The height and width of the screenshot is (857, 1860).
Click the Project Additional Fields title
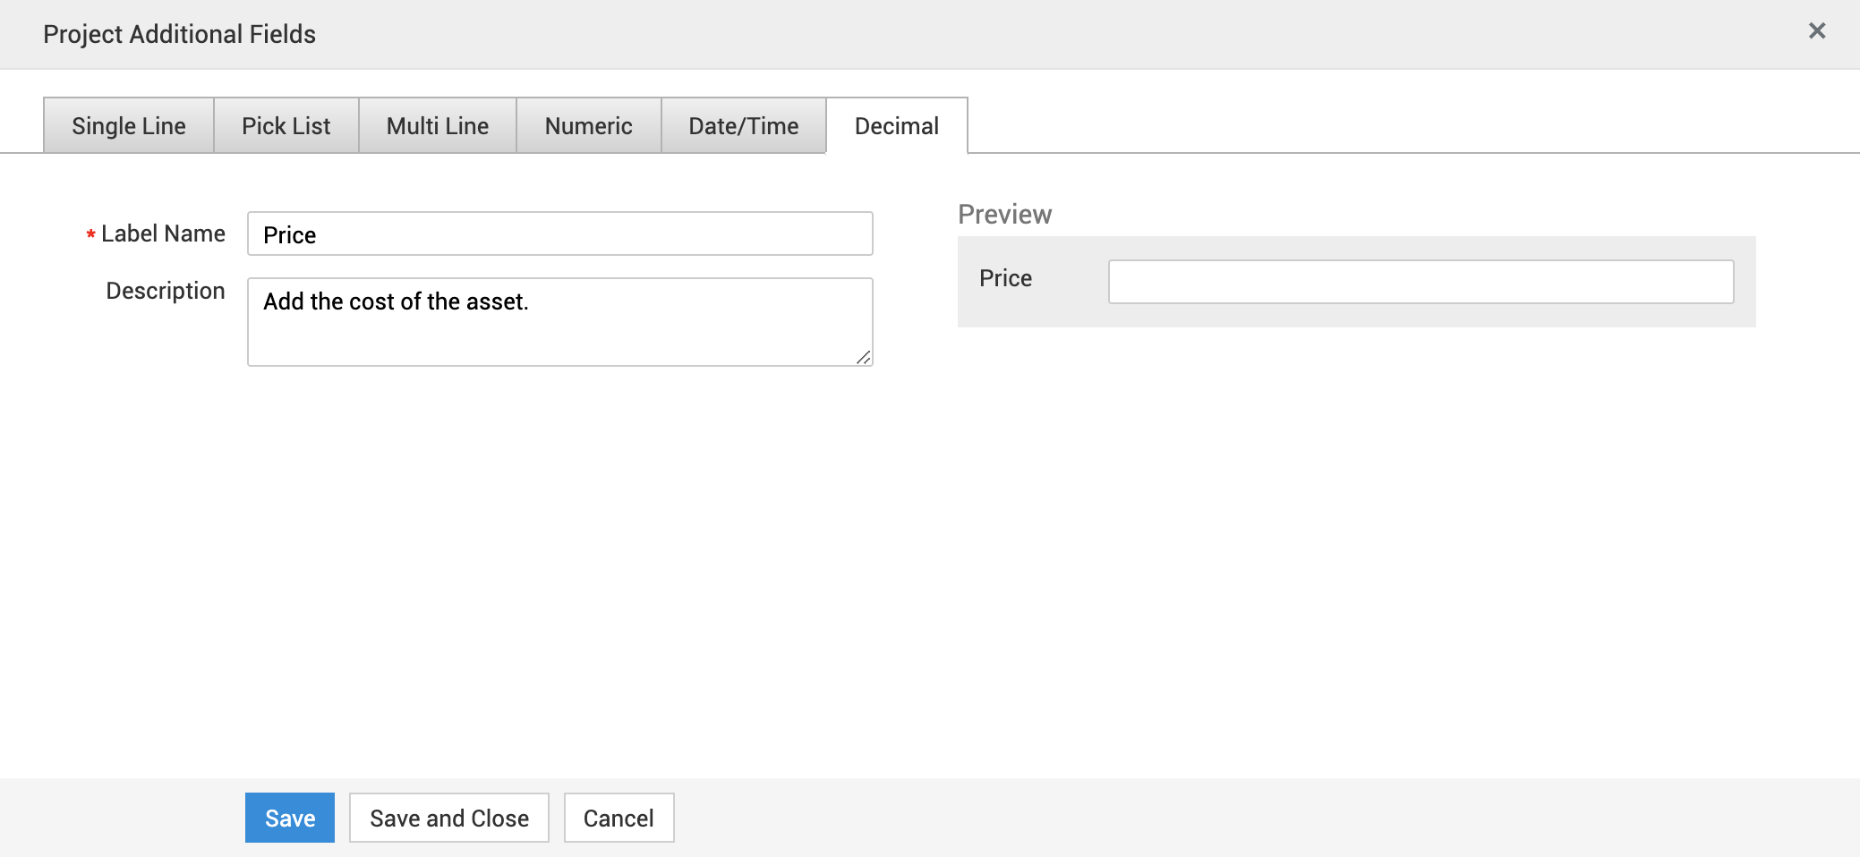click(179, 34)
